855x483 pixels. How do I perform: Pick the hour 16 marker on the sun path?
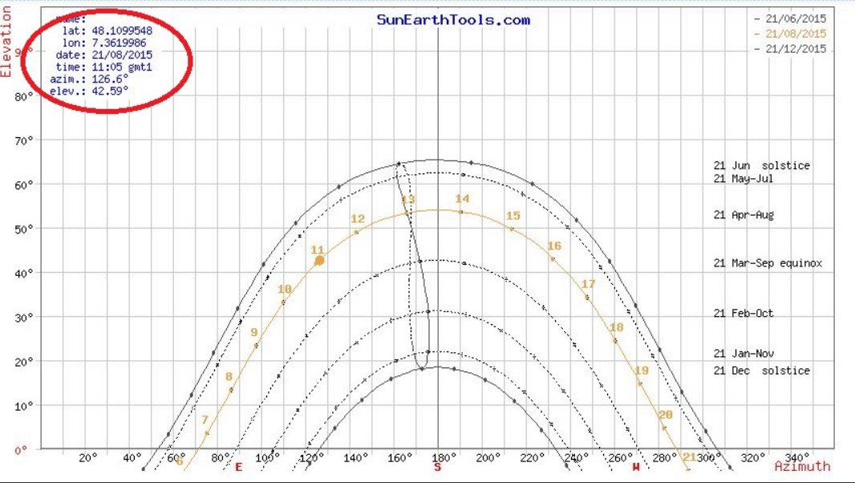point(553,246)
